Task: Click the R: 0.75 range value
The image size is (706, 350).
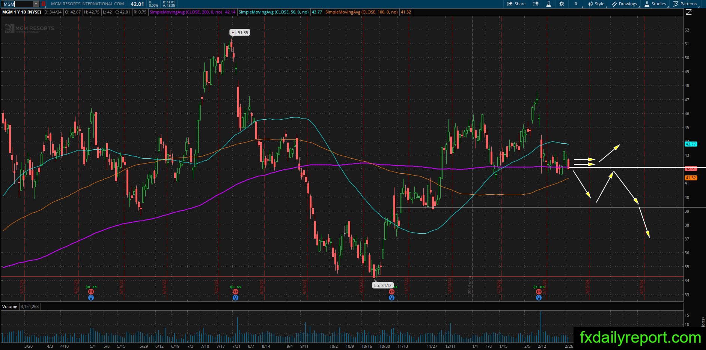Action: point(140,12)
